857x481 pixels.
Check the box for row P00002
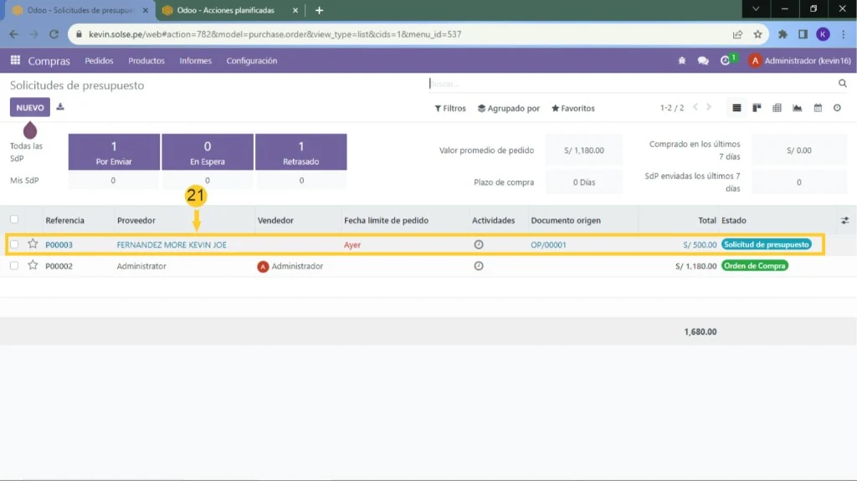[x=14, y=266]
